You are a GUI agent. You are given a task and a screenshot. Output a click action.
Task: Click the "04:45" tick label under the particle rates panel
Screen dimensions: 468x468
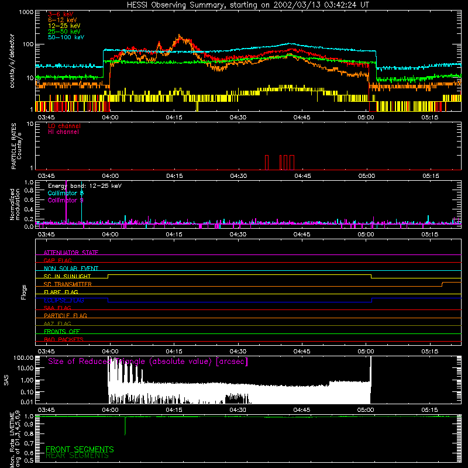click(x=302, y=176)
